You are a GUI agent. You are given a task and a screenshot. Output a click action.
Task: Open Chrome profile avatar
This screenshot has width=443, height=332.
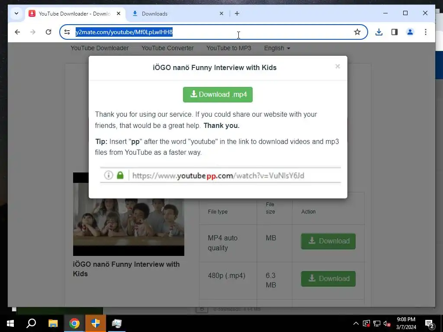click(410, 32)
